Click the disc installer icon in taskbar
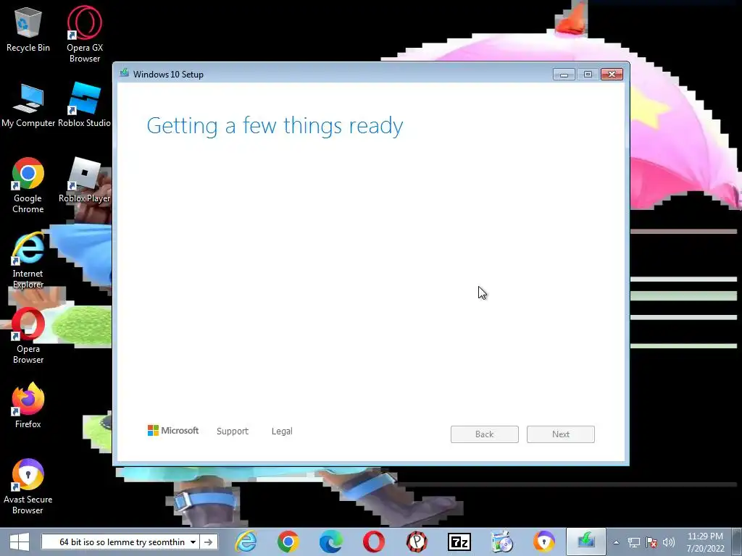This screenshot has width=742, height=556. point(501,542)
